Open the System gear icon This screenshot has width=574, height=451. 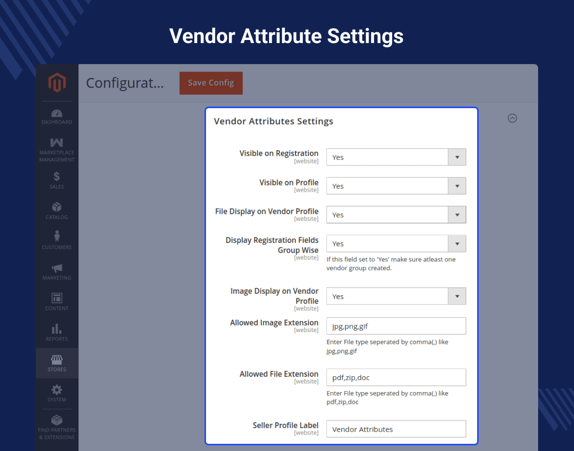click(57, 389)
